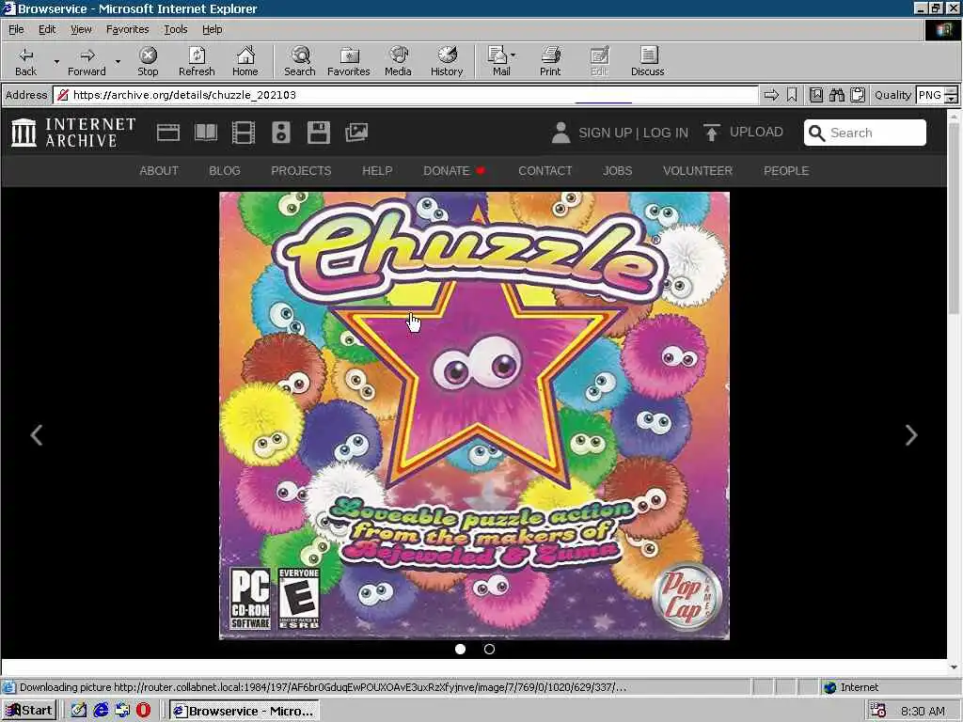963x722 pixels.
Task: Open the HELP navigation link
Action: pos(377,171)
